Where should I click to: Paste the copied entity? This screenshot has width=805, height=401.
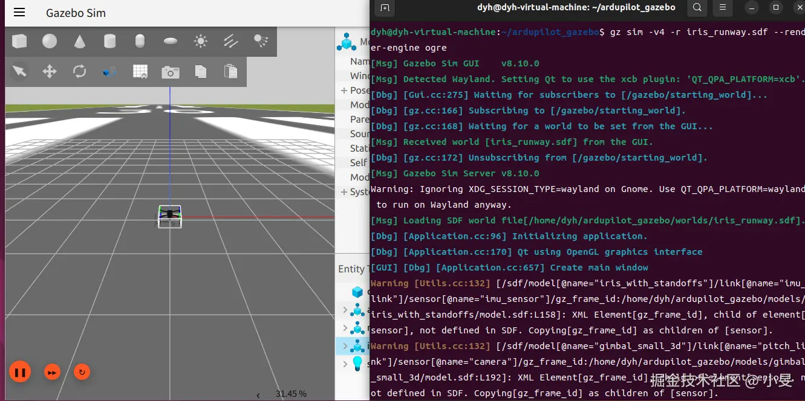230,72
